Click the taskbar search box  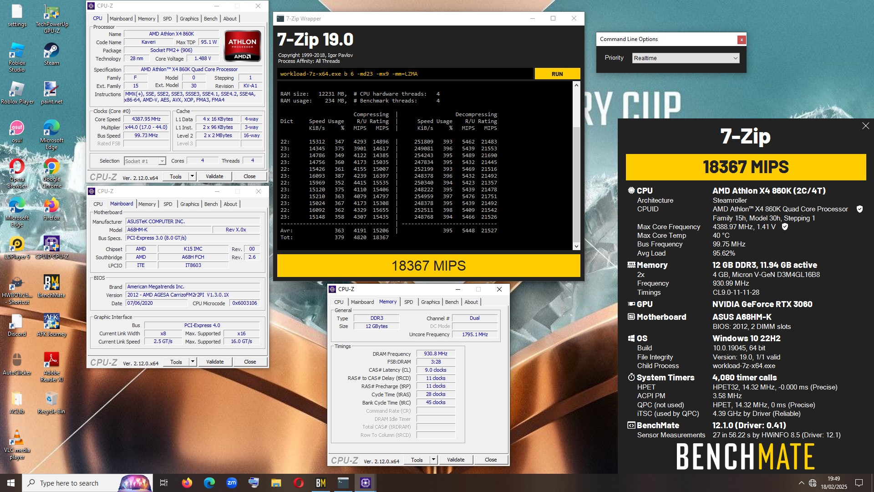point(86,483)
